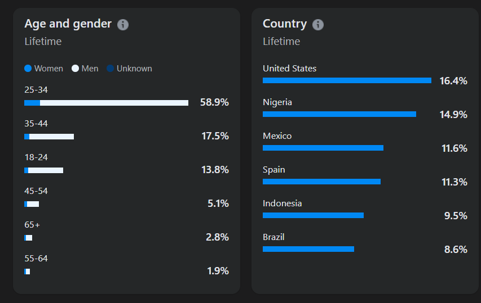Click the Brazil country bar

(x=308, y=249)
